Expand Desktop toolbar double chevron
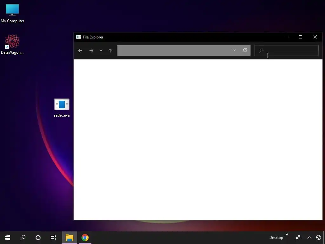The image size is (325, 244). click(287, 234)
